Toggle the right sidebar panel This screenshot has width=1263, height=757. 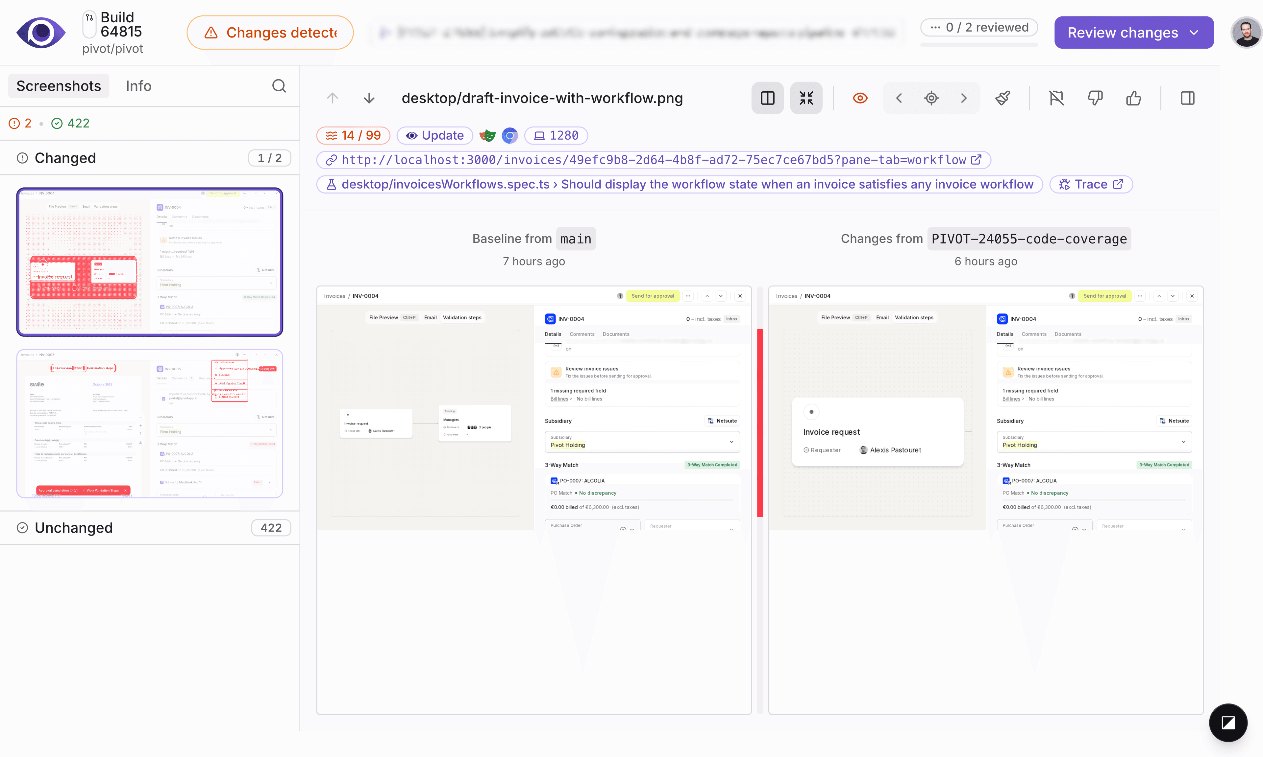point(1187,98)
